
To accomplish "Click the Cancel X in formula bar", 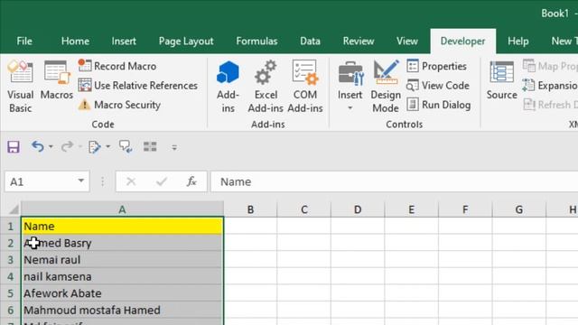I will tap(131, 181).
